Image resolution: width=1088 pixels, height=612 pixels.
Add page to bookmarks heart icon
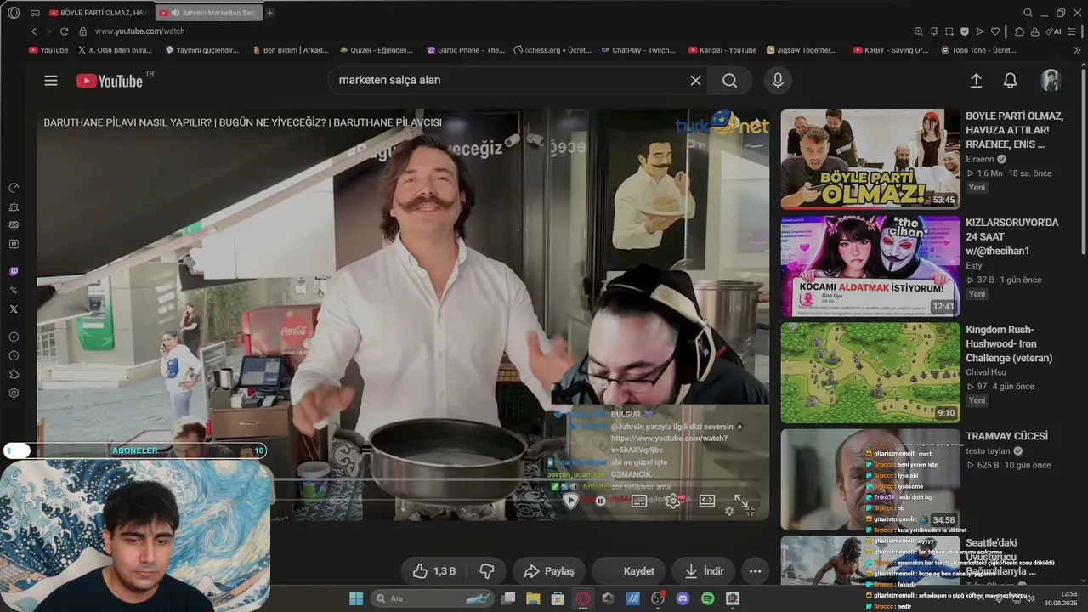click(x=997, y=31)
